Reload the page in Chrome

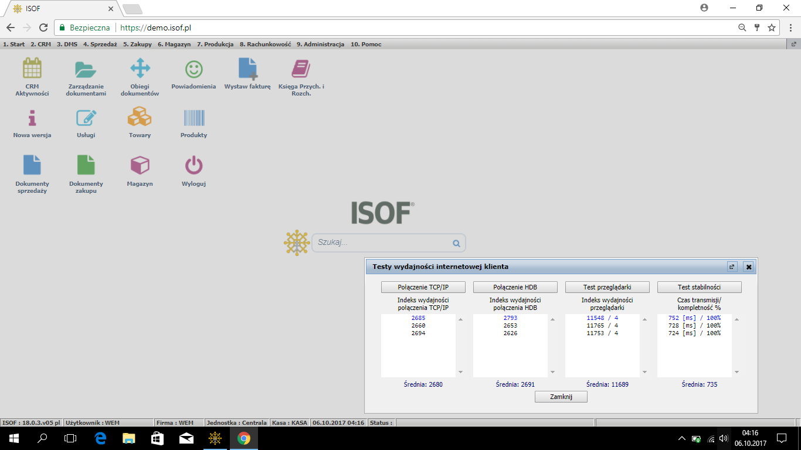point(43,28)
